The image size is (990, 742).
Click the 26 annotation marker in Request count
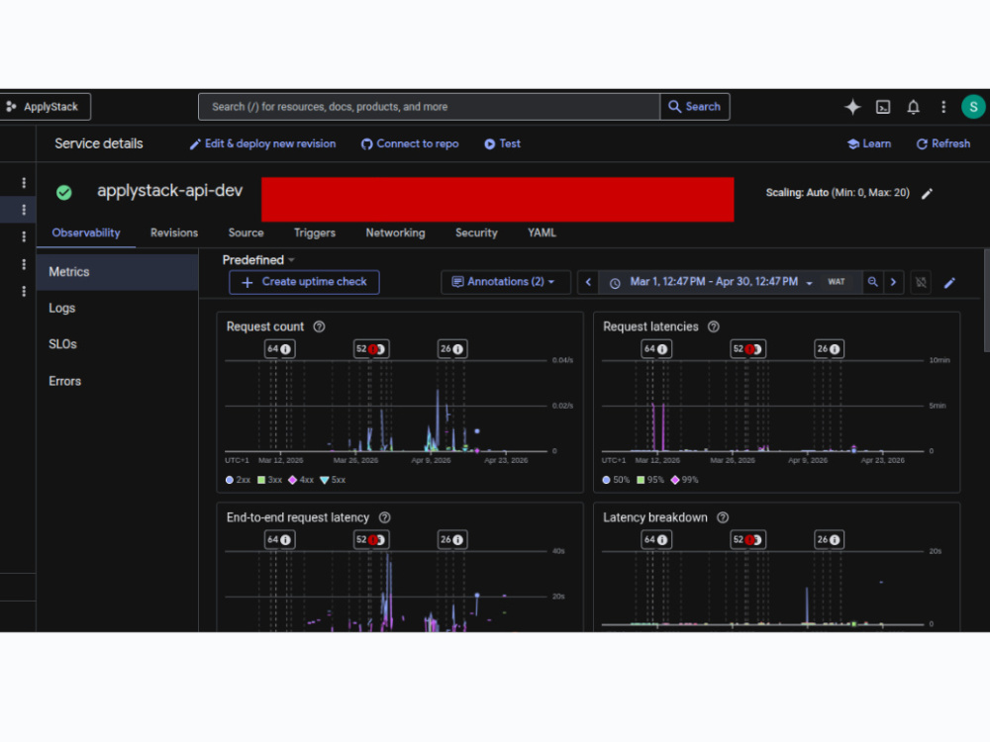tap(452, 349)
